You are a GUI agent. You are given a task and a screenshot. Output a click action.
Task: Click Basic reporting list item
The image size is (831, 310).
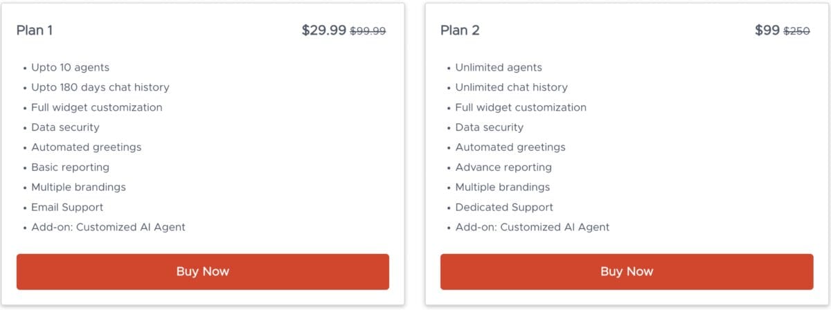point(70,167)
